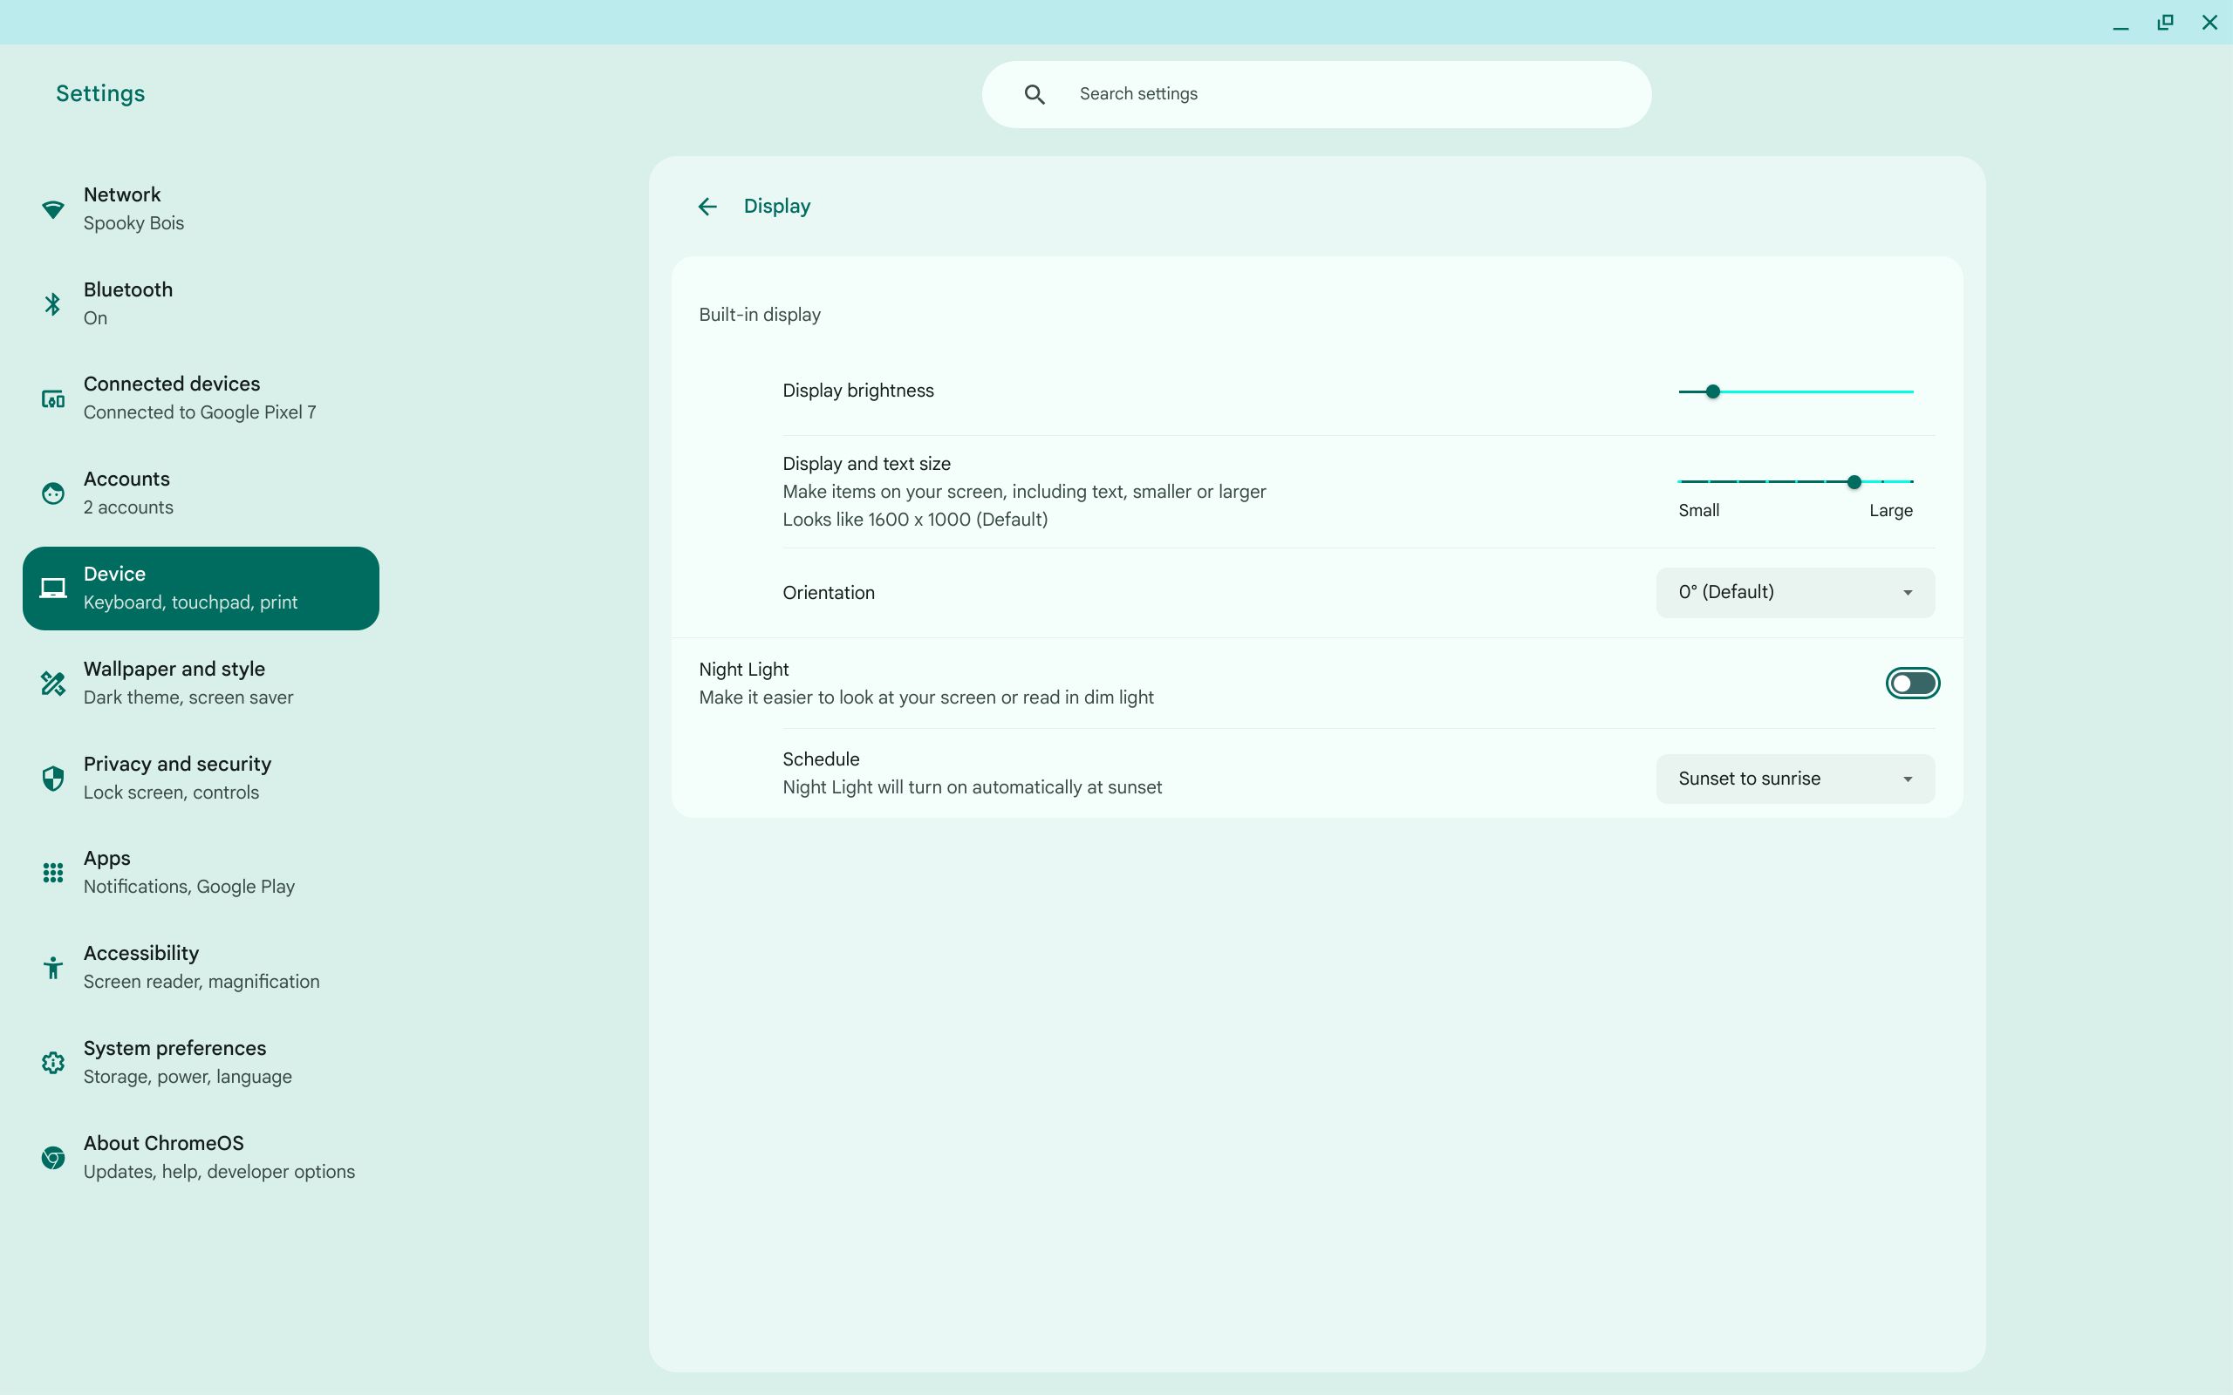The height and width of the screenshot is (1395, 2233).
Task: Click the Network Wi-Fi icon
Action: (52, 209)
